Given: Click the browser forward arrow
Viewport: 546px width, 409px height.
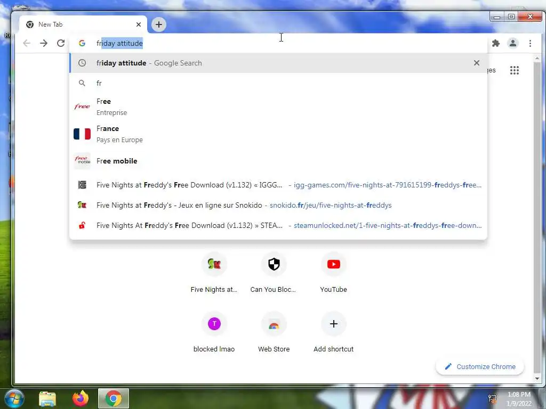Looking at the screenshot, I should [44, 43].
